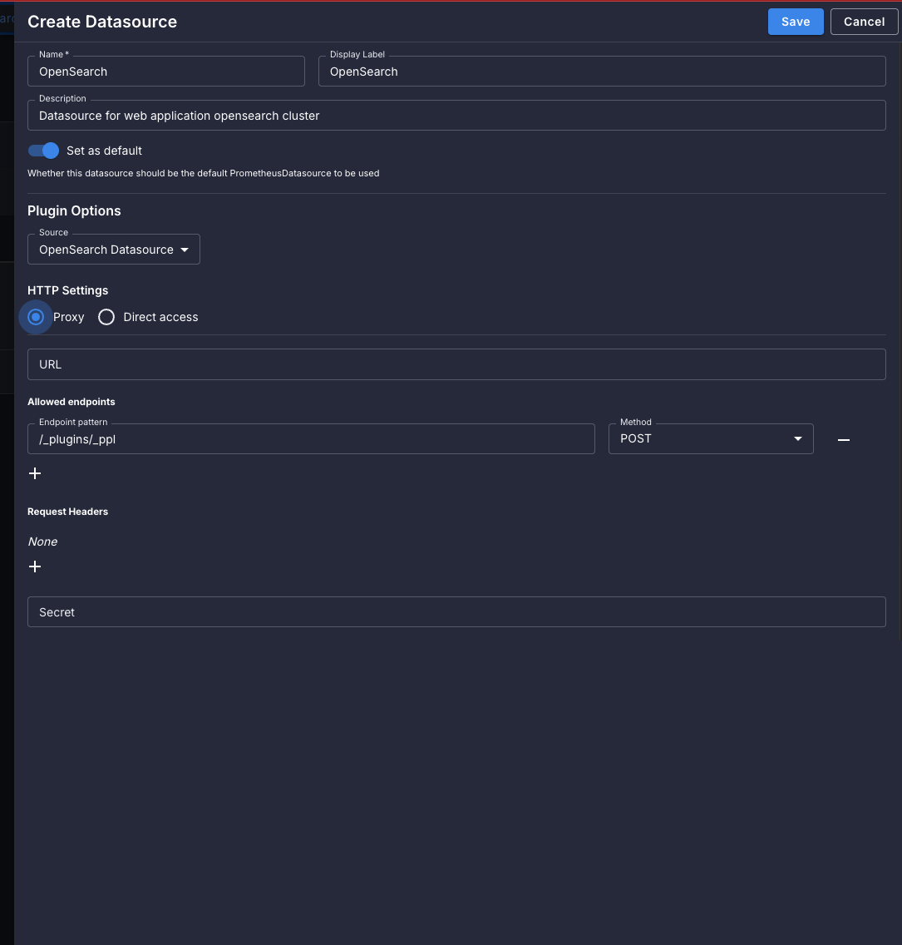
Task: Click the Plugin Options heading
Action: pos(74,211)
